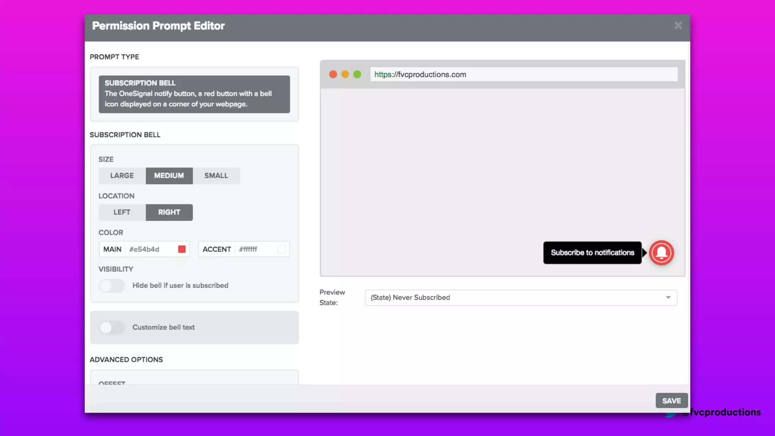The image size is (775, 436).
Task: Enable the Customize bell text switch
Action: (112, 327)
